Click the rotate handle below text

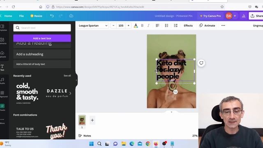175,92
